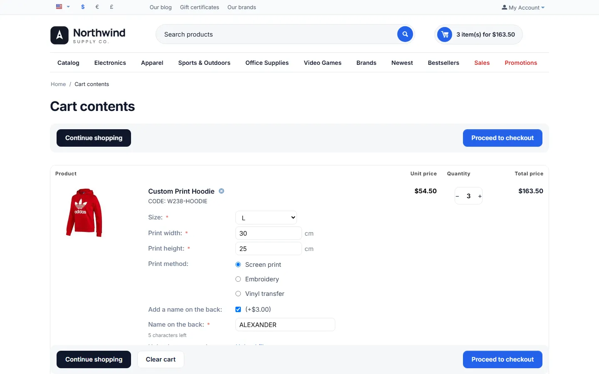599x374 pixels.
Task: Click bottom Continue shopping button
Action: click(x=94, y=359)
